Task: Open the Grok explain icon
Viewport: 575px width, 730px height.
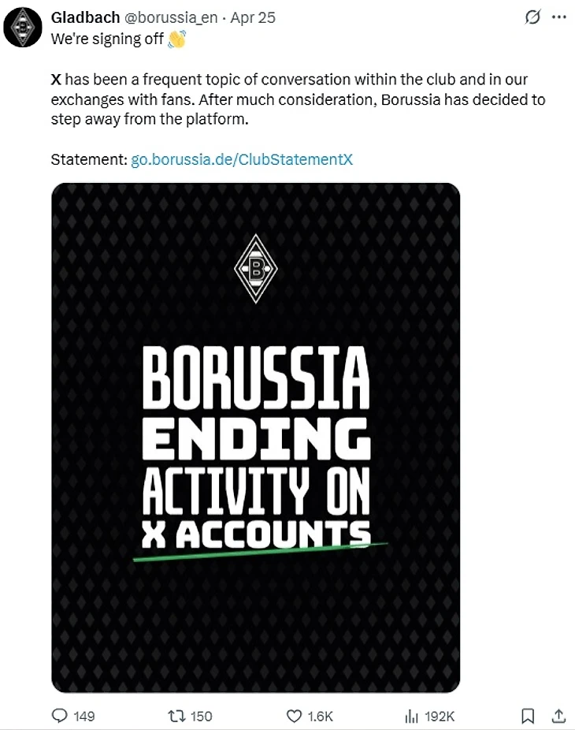Action: (532, 17)
